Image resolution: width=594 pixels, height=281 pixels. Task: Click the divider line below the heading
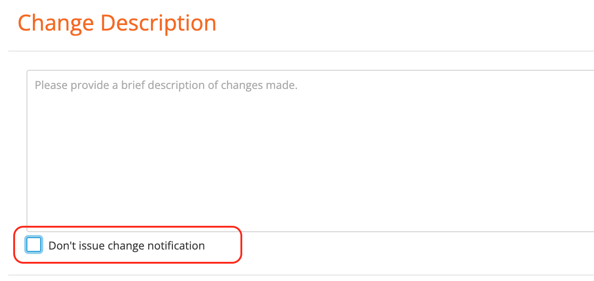coord(301,51)
